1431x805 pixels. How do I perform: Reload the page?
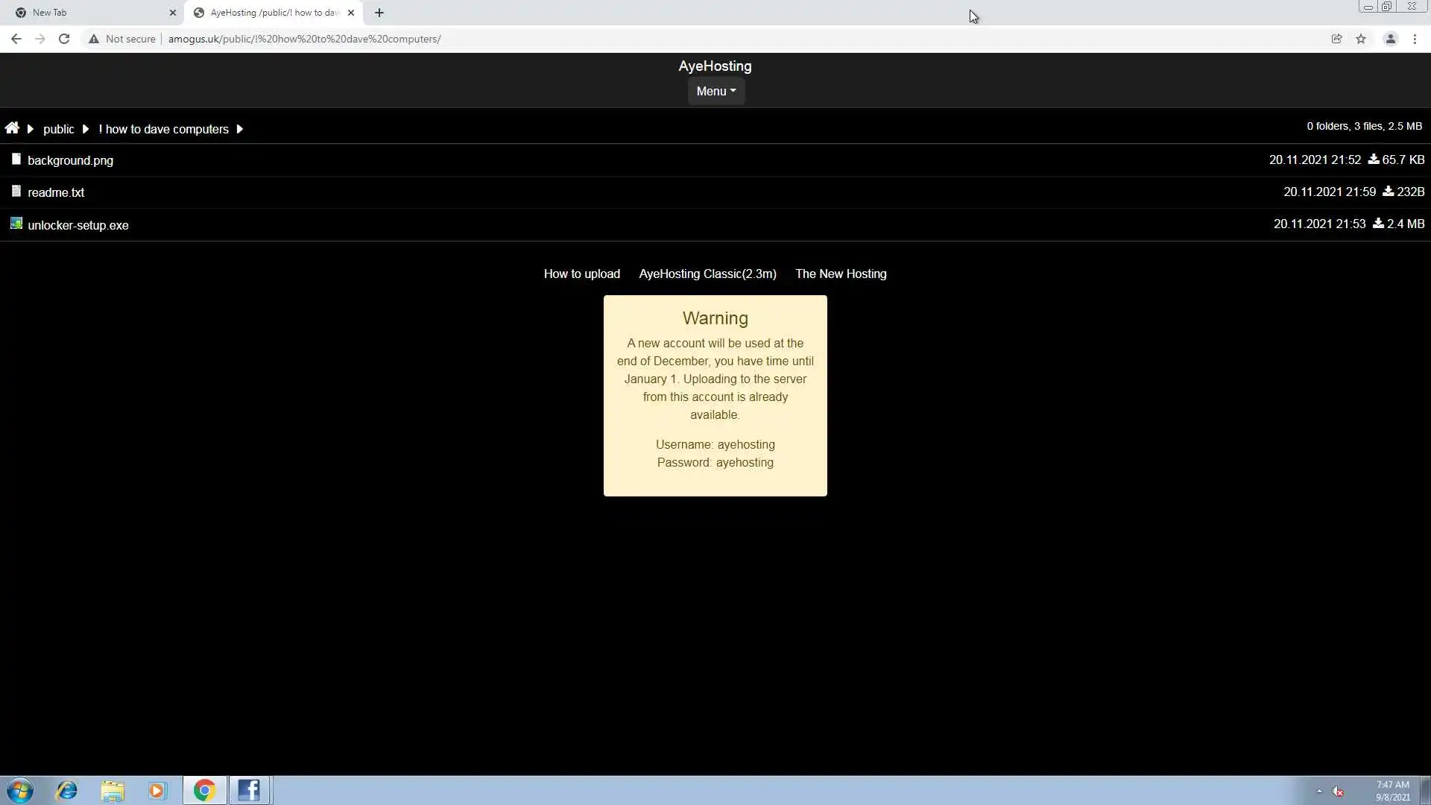pos(64,39)
